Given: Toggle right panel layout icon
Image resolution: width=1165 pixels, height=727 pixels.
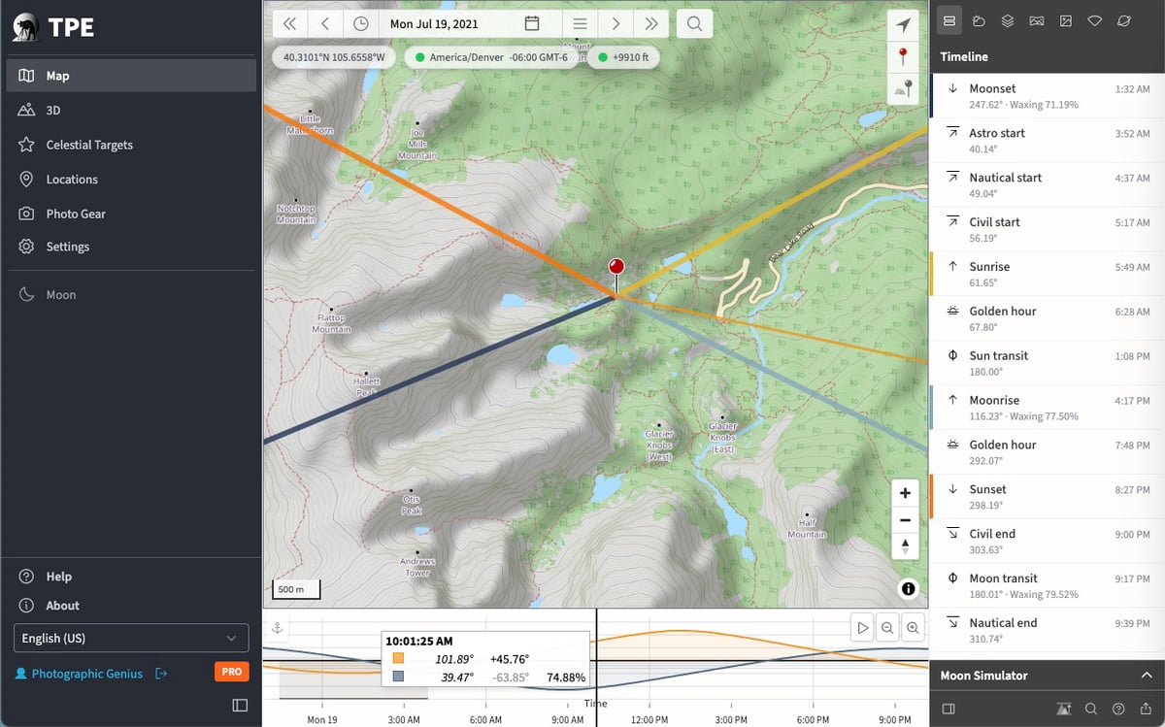Looking at the screenshot, I should 949,709.
